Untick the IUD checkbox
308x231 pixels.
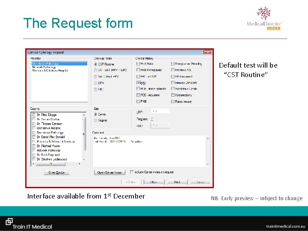click(138, 83)
